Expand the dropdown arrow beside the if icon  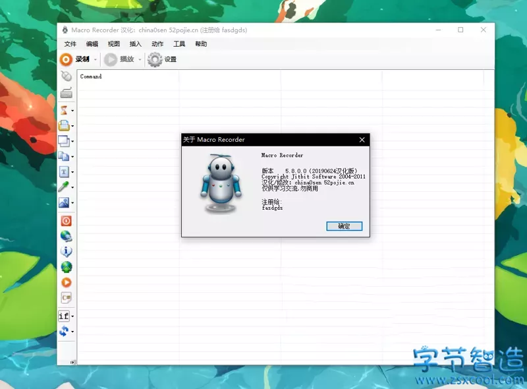pos(72,316)
